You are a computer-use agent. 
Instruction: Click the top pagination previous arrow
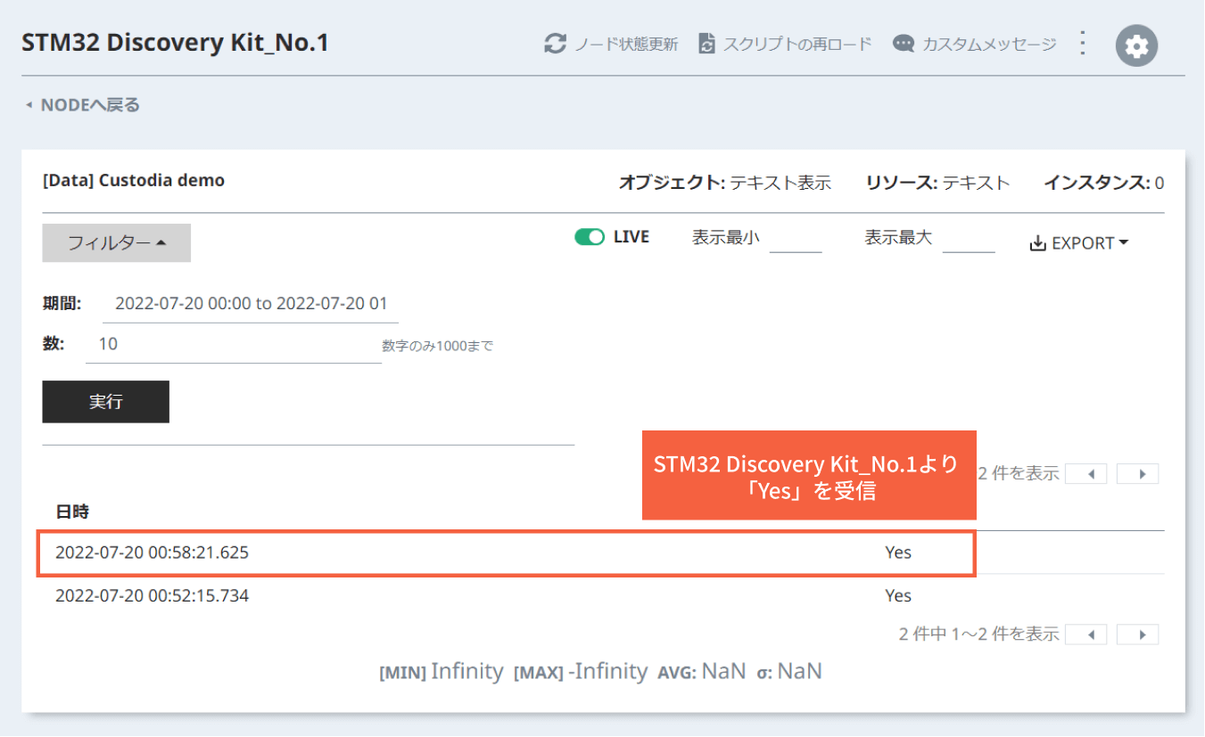pyautogui.click(x=1086, y=473)
